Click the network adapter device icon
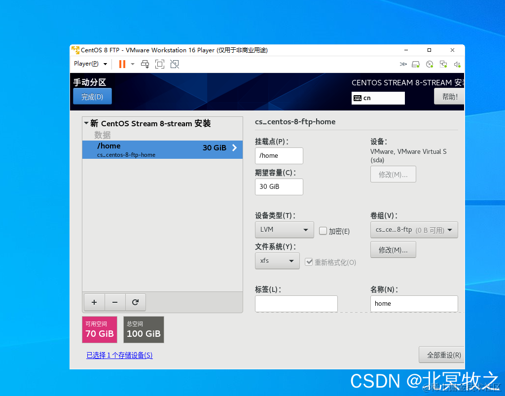 (x=443, y=65)
